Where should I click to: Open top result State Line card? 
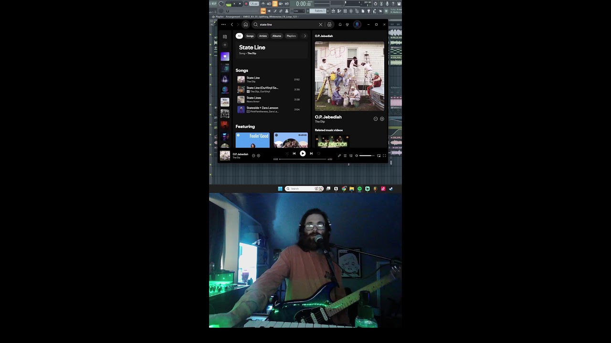[x=272, y=50]
